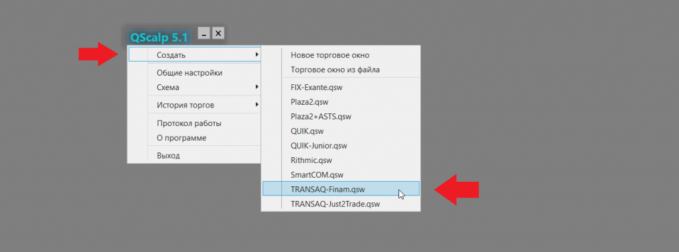
Task: Select Plaza2+ASTS.qsw entry
Action: click(x=321, y=117)
